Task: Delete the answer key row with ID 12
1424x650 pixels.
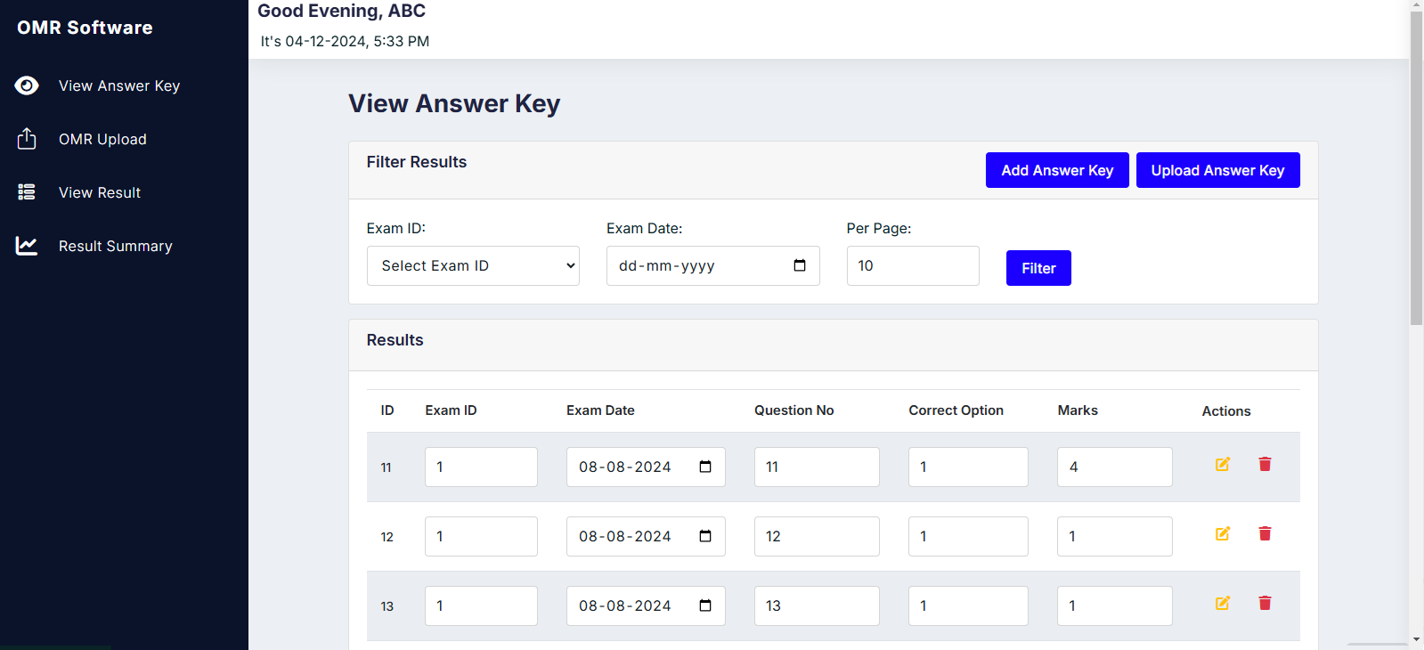Action: pos(1265,533)
